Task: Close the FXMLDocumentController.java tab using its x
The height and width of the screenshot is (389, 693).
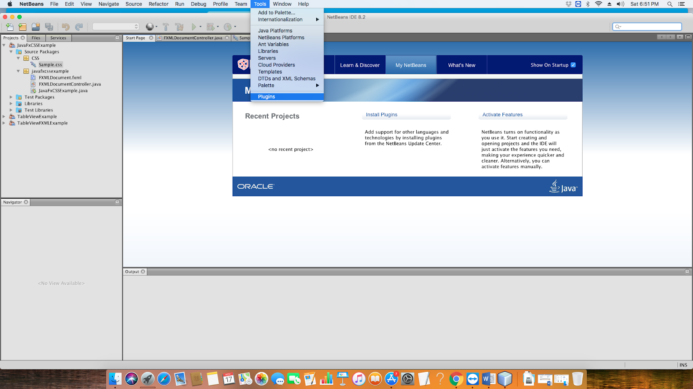Action: click(227, 38)
